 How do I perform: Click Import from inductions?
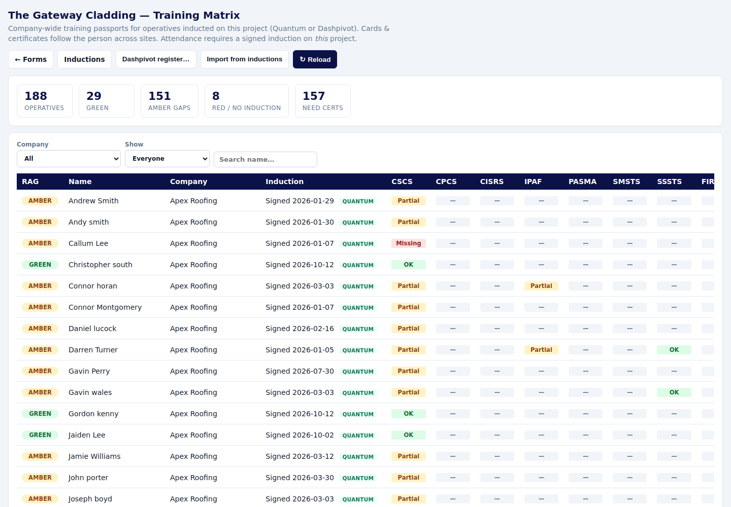coord(244,59)
